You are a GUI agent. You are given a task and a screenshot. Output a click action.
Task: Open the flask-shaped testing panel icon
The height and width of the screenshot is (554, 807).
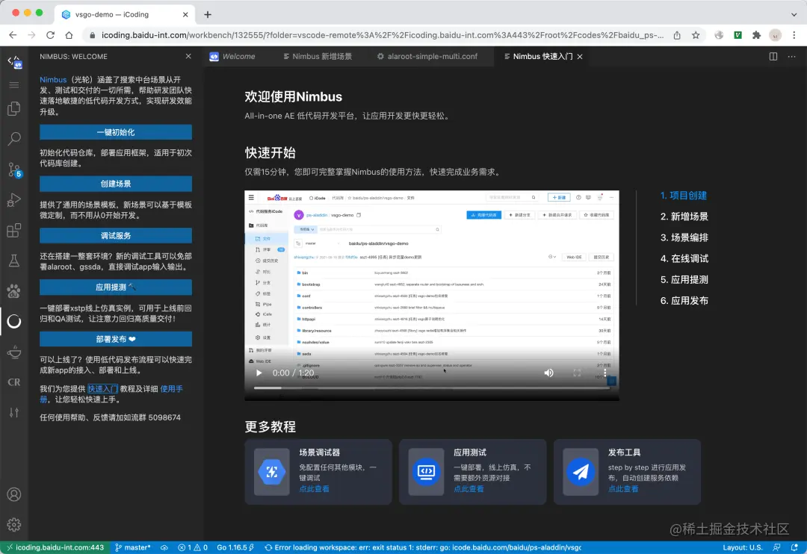click(x=14, y=261)
